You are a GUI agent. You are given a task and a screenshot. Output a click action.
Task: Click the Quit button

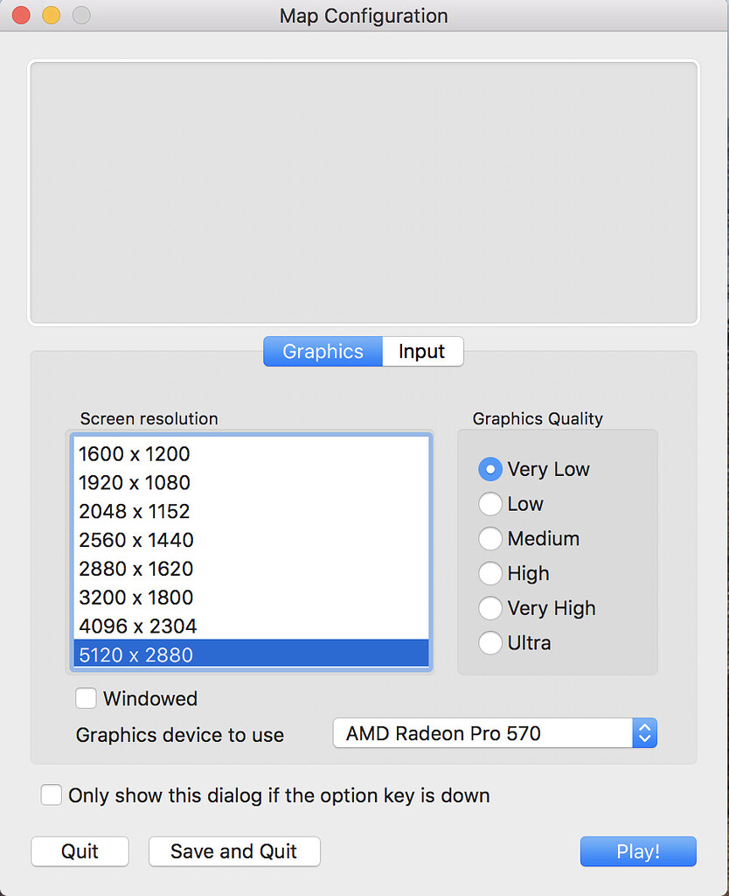pos(80,851)
